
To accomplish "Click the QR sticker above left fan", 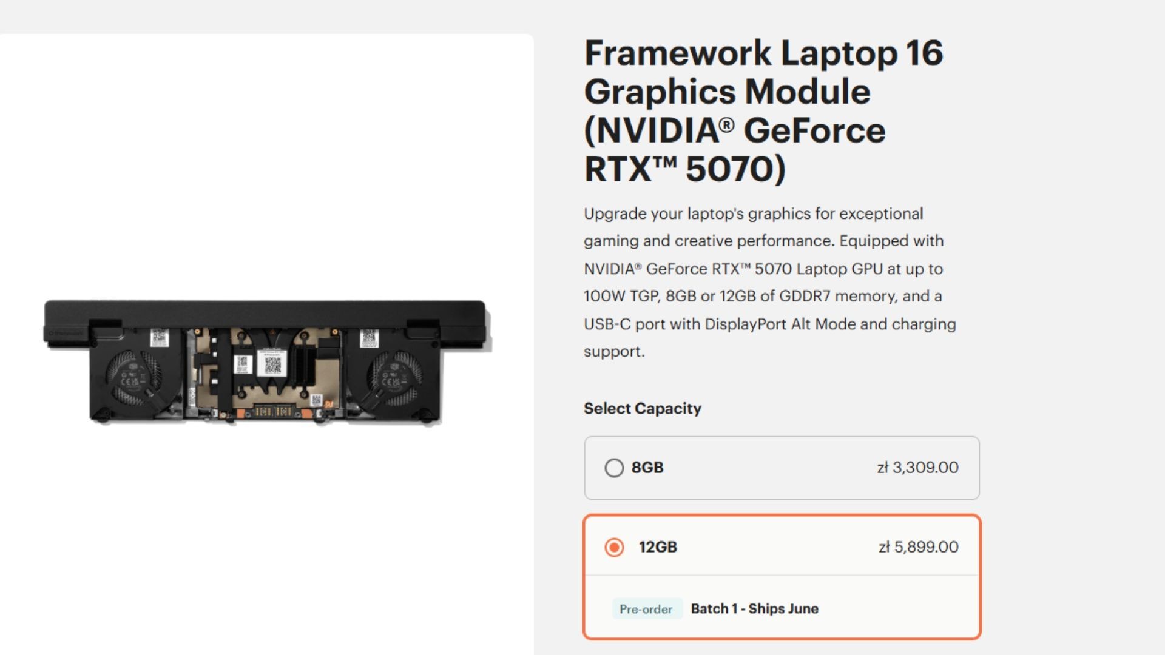I will pyautogui.click(x=159, y=338).
